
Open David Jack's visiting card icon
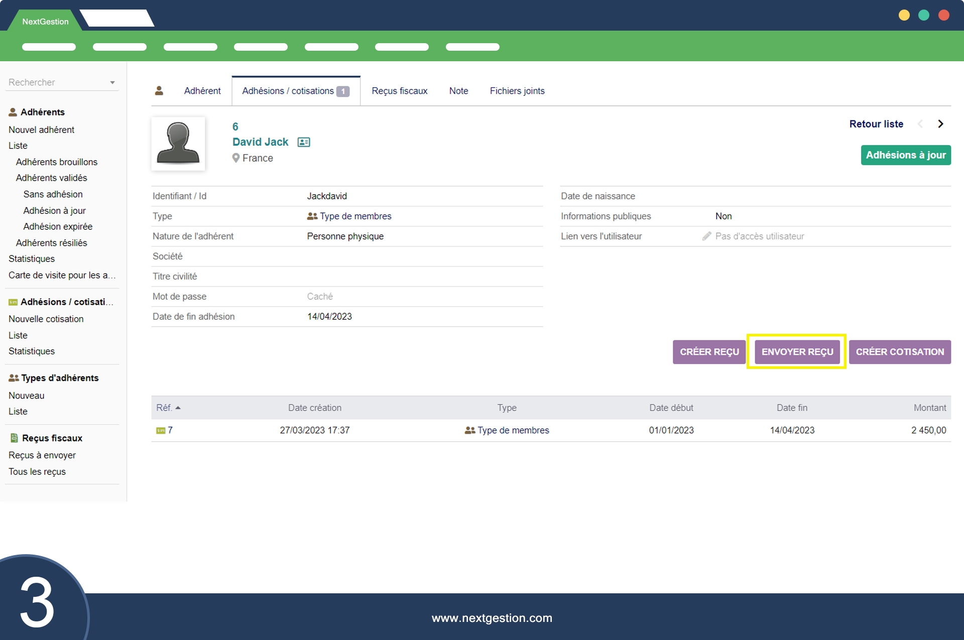[304, 142]
